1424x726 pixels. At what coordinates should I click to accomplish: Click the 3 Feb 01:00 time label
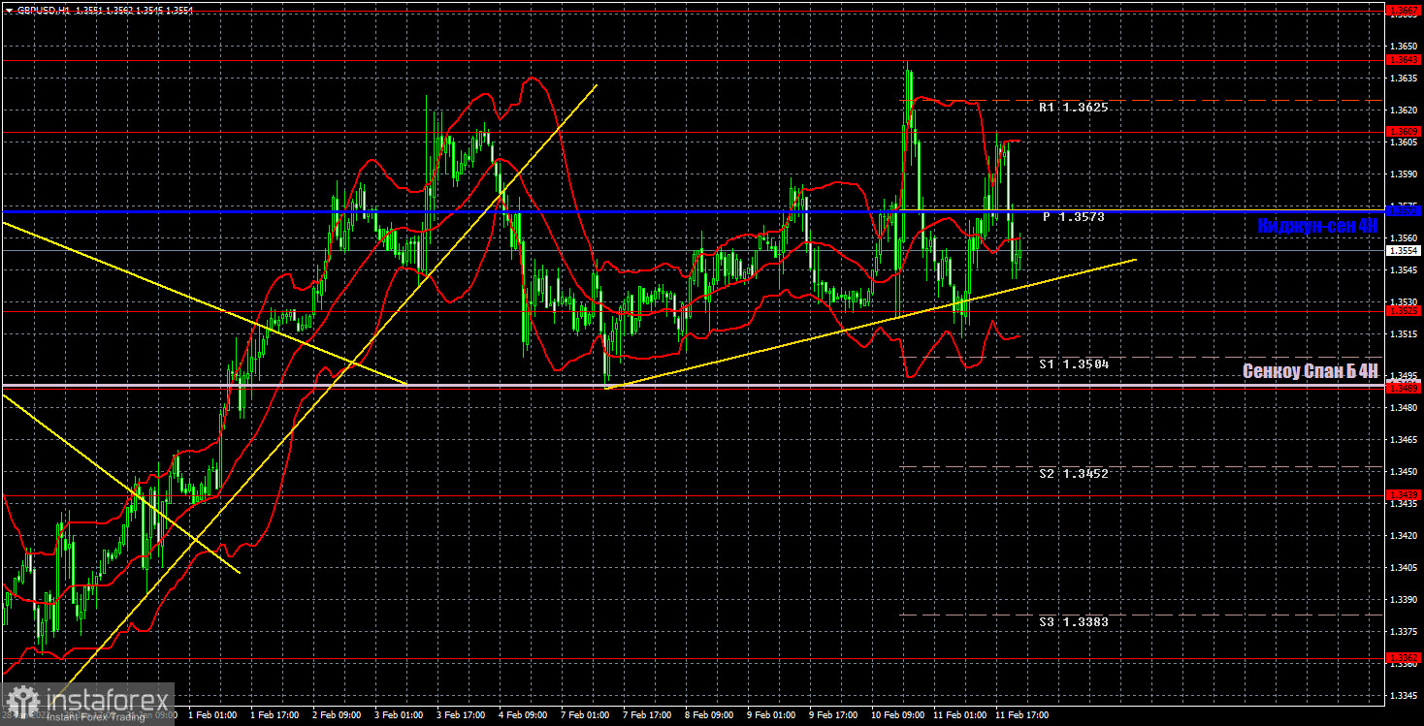click(399, 716)
